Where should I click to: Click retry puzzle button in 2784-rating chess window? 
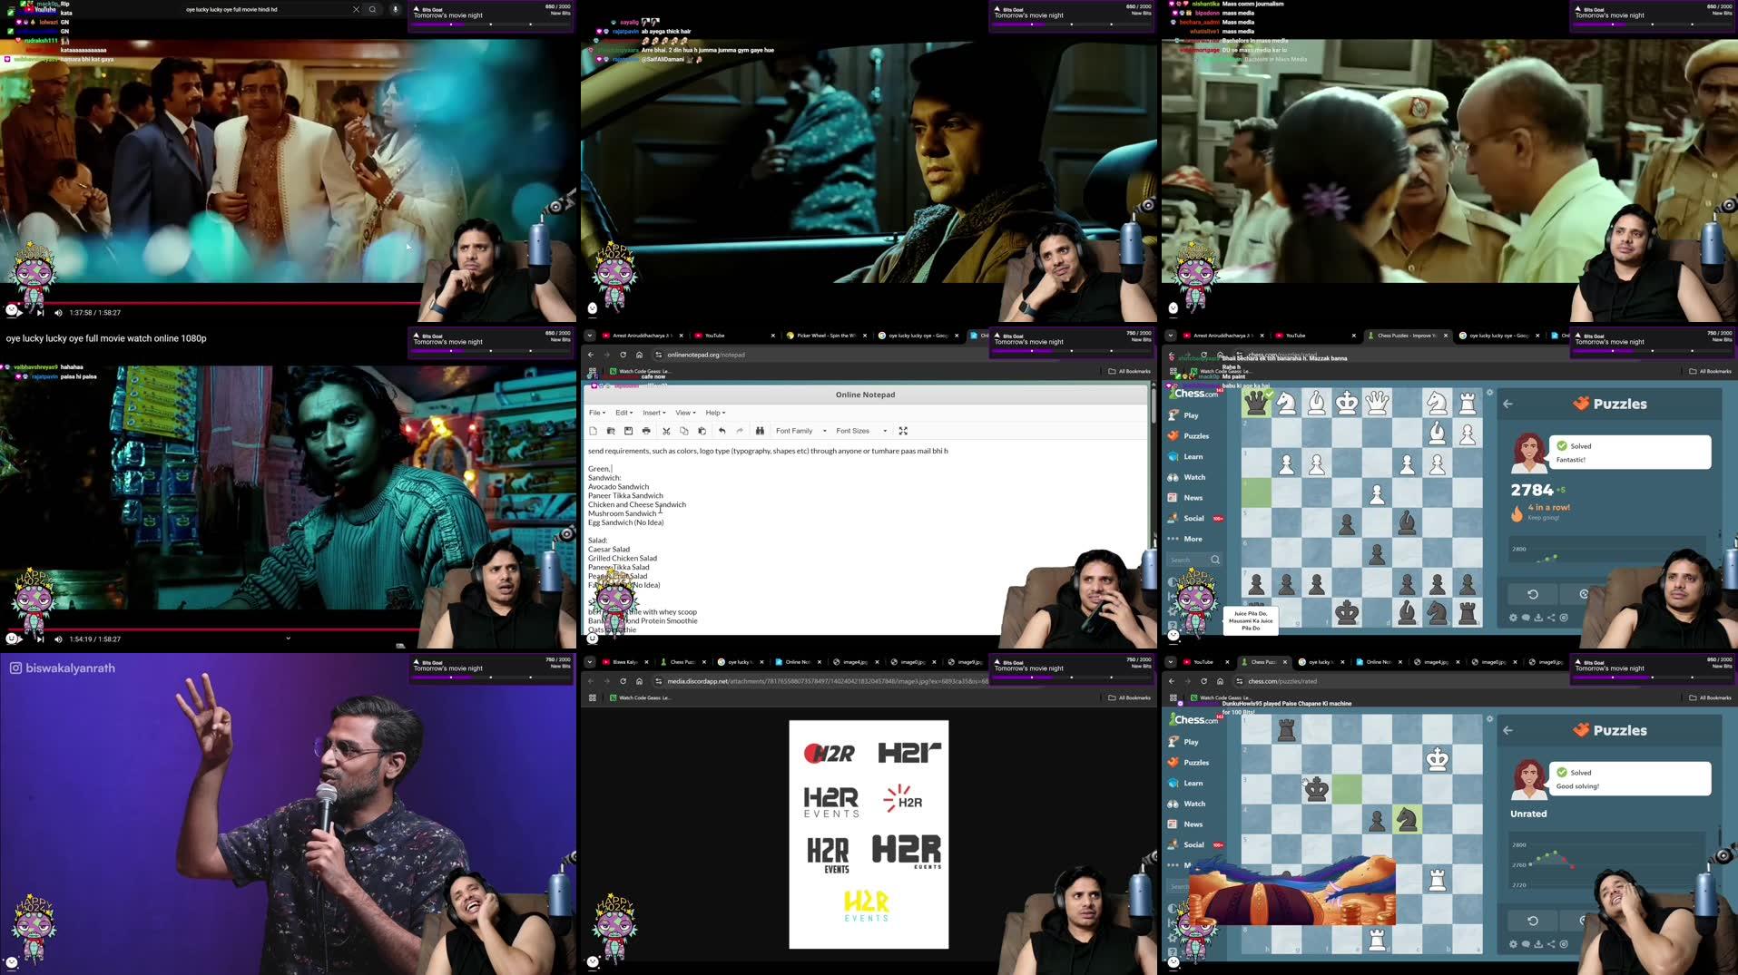click(x=1533, y=594)
